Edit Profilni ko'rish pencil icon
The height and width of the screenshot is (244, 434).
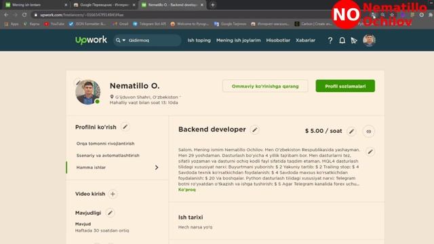(125, 127)
